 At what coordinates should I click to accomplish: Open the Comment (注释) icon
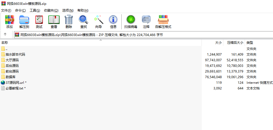pos(146,20)
